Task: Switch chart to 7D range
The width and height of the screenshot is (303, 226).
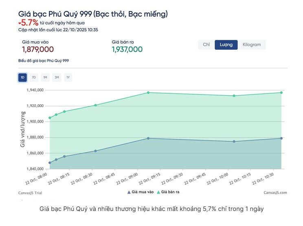Action: pos(34,77)
